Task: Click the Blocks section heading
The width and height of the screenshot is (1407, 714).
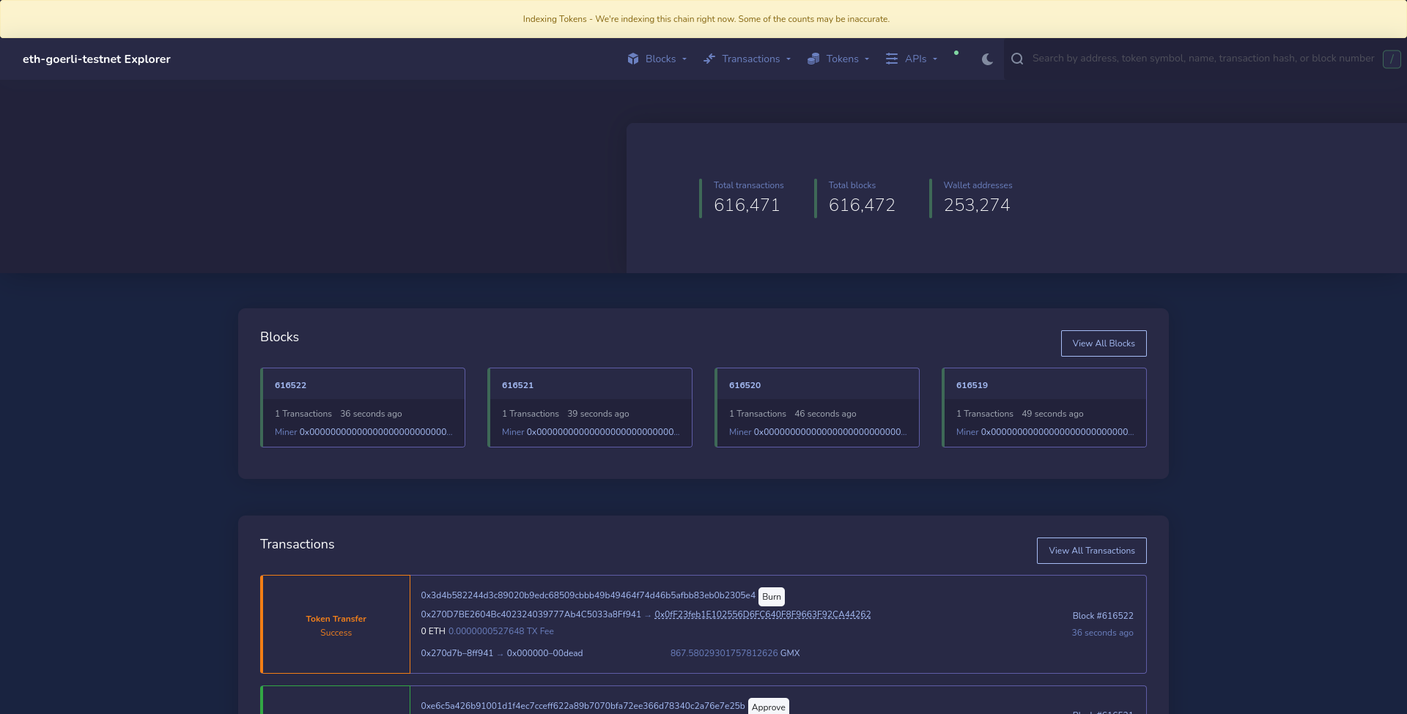Action: tap(279, 337)
